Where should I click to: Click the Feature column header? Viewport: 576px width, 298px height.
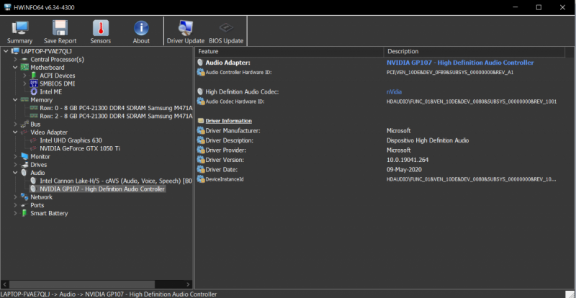[x=289, y=51]
